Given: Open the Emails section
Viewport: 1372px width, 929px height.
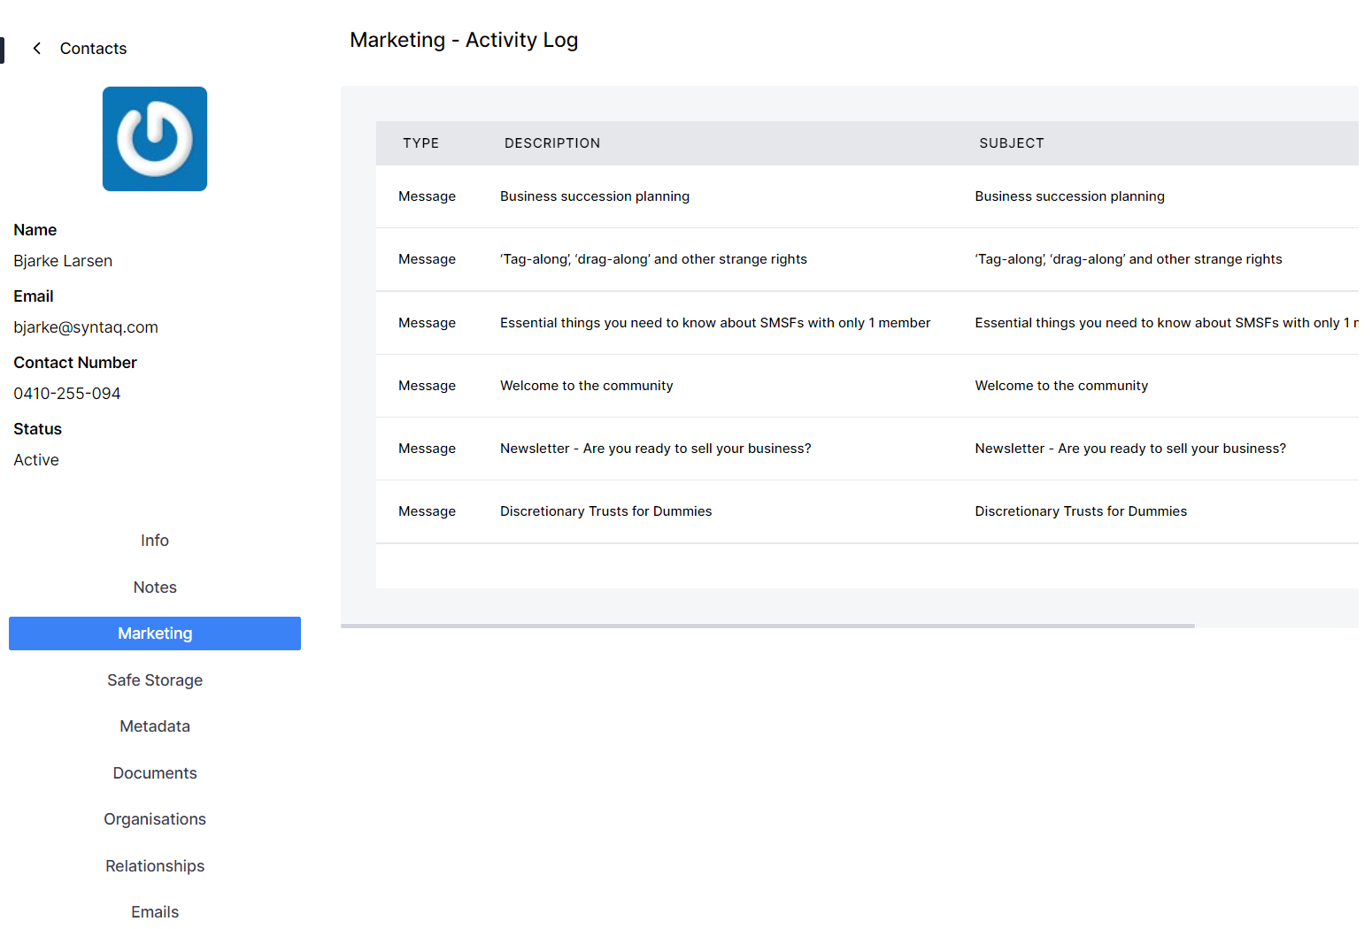Looking at the screenshot, I should (155, 912).
